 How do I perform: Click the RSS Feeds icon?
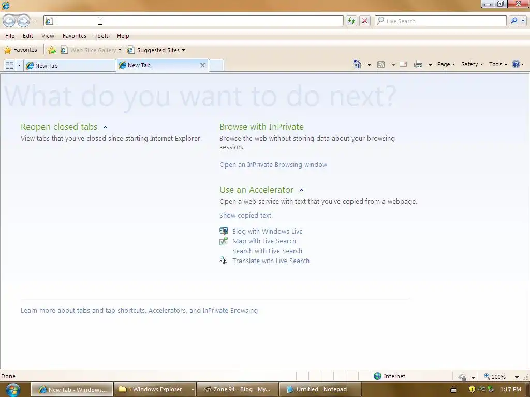[x=381, y=65]
